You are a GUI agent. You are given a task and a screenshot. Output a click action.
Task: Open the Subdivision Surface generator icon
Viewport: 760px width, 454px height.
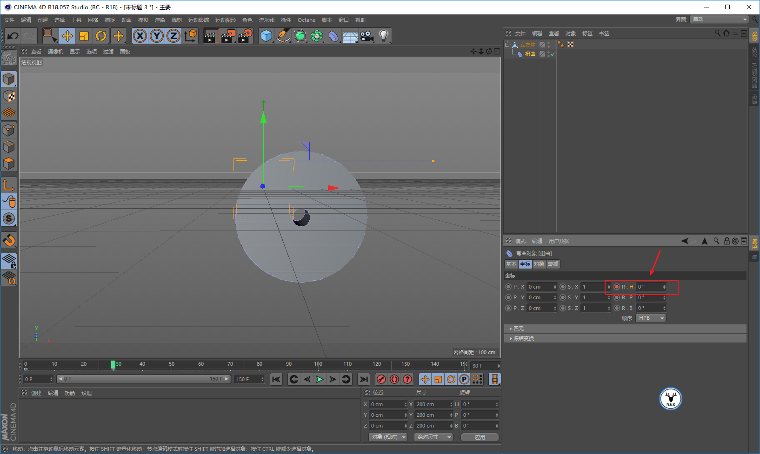[x=300, y=36]
